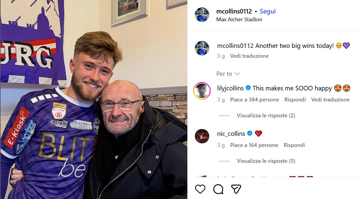Open Max Aicher Stadion location link
The image size is (363, 199).
[x=239, y=19]
